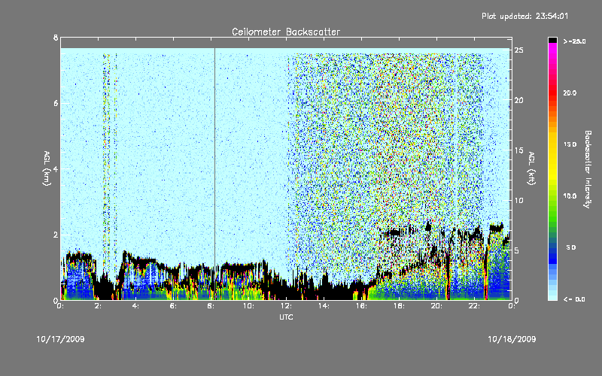The width and height of the screenshot is (602, 376).
Task: Click the 'Plot updated: 23:54:01' timestamp
Action: [x=524, y=16]
